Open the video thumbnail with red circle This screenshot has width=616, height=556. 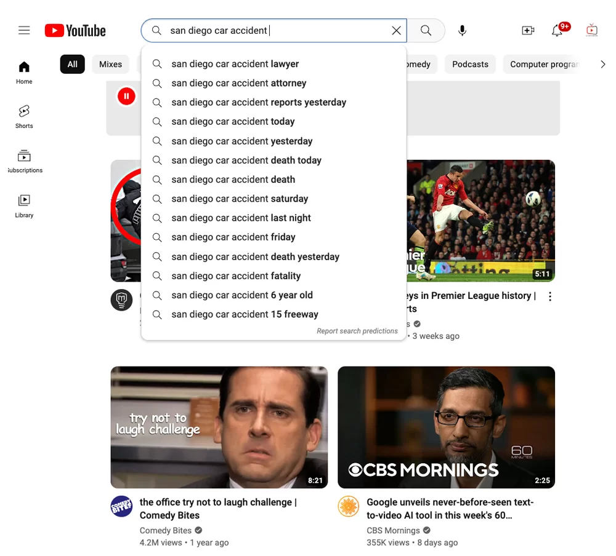tap(126, 221)
